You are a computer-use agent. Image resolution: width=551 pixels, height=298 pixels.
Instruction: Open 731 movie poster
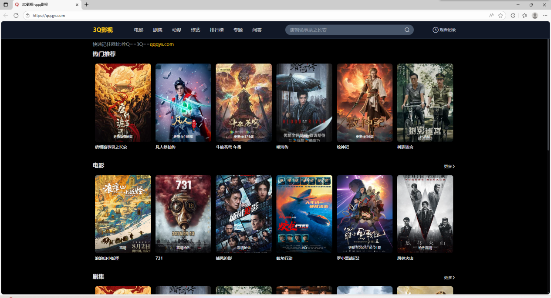coord(183,214)
